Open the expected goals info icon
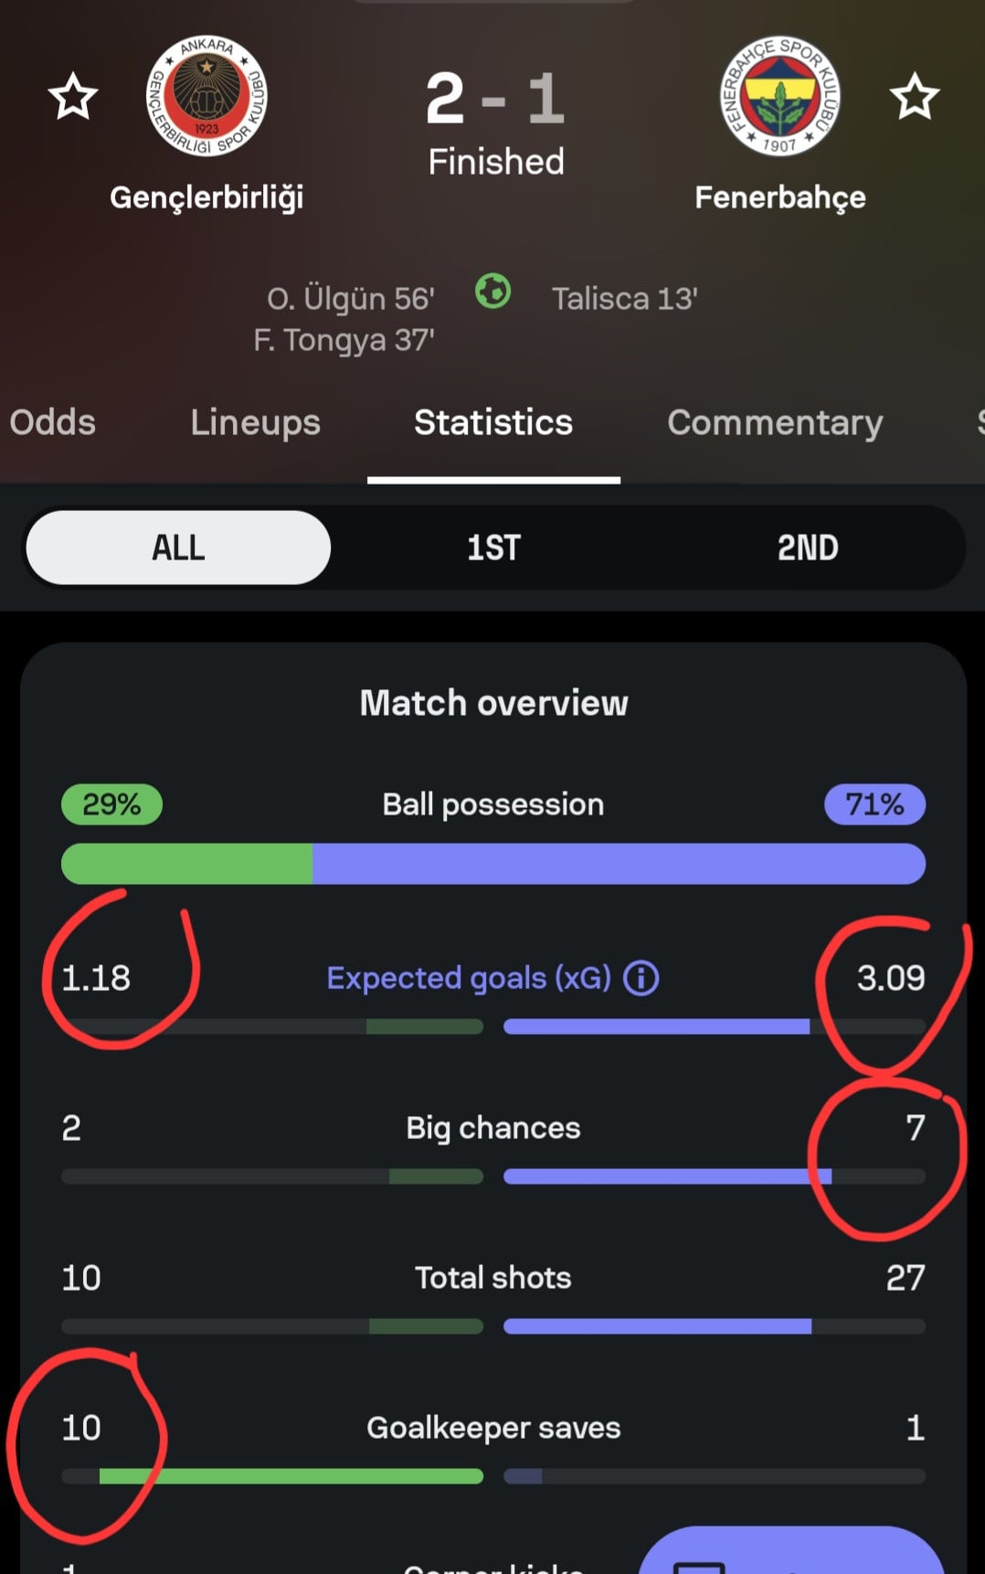 [641, 978]
